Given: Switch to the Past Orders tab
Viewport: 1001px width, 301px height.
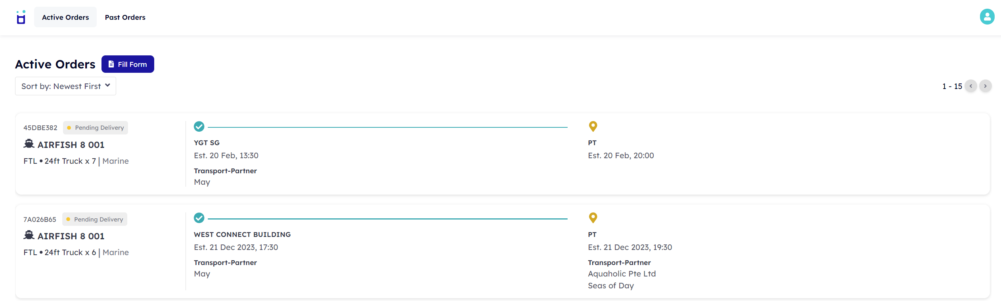Looking at the screenshot, I should tap(125, 17).
